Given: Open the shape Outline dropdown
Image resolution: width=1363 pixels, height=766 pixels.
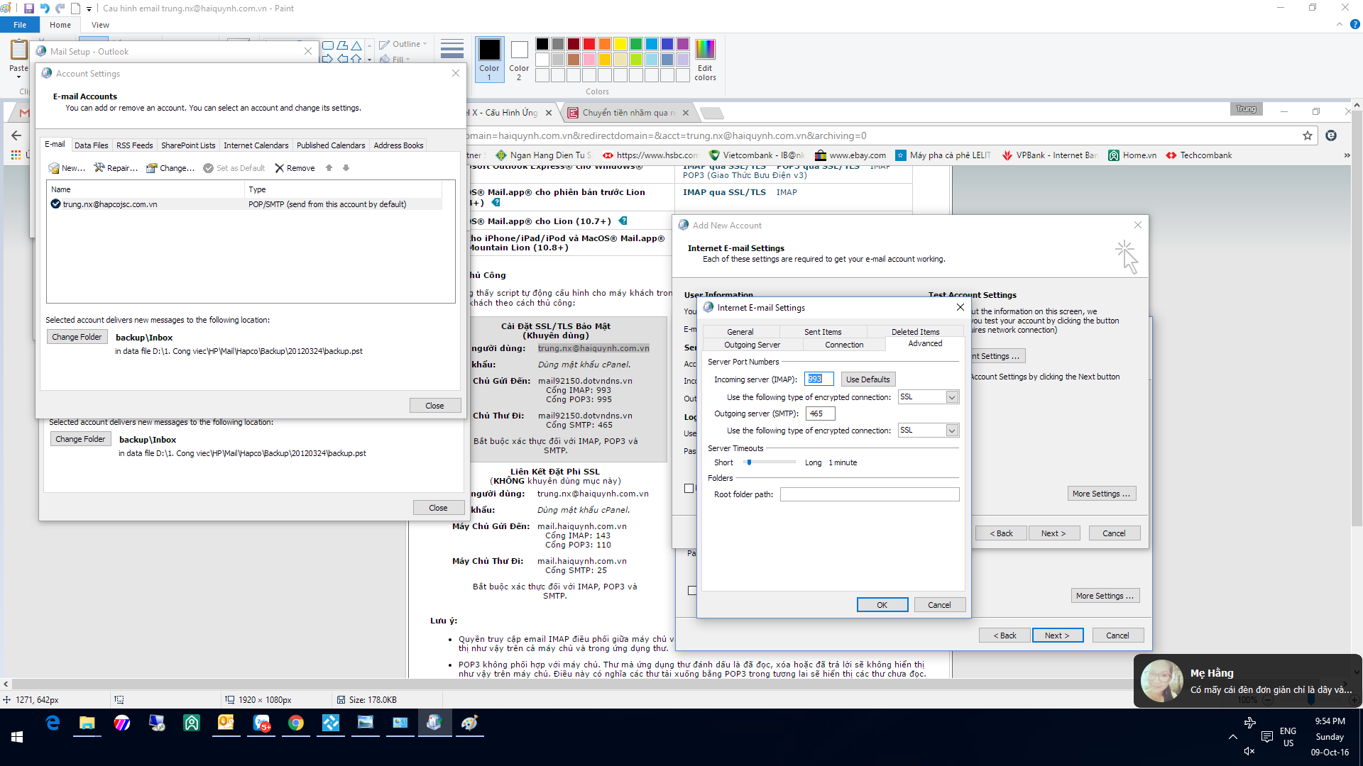Looking at the screenshot, I should 403,44.
